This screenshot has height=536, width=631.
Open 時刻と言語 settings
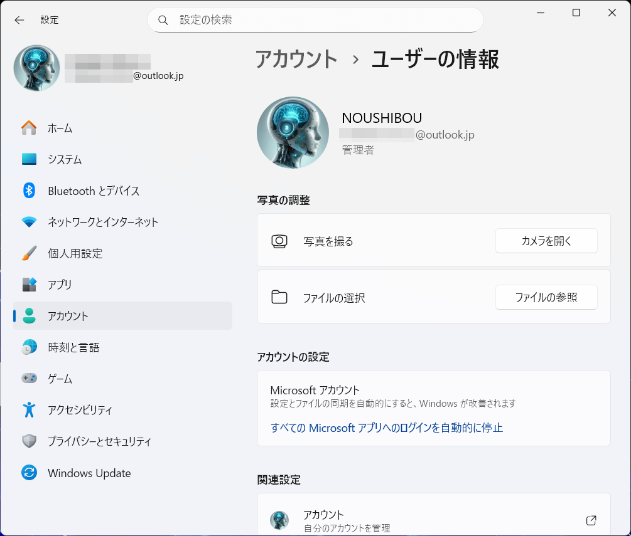pyautogui.click(x=122, y=347)
